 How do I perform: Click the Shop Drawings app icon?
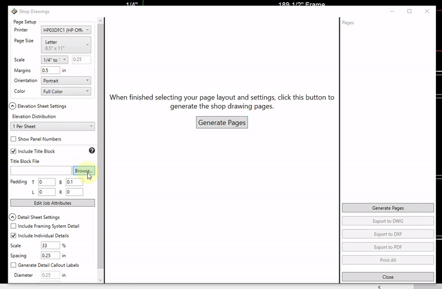pyautogui.click(x=14, y=11)
